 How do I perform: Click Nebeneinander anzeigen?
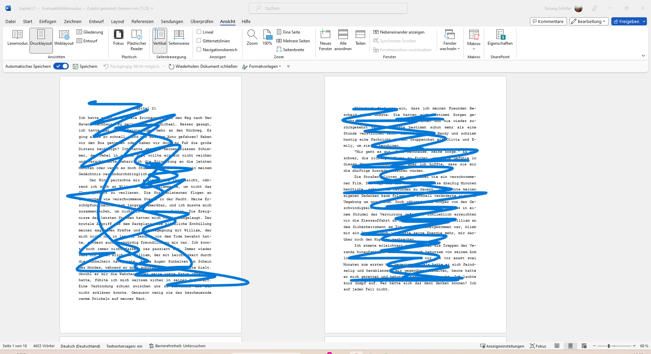[399, 32]
